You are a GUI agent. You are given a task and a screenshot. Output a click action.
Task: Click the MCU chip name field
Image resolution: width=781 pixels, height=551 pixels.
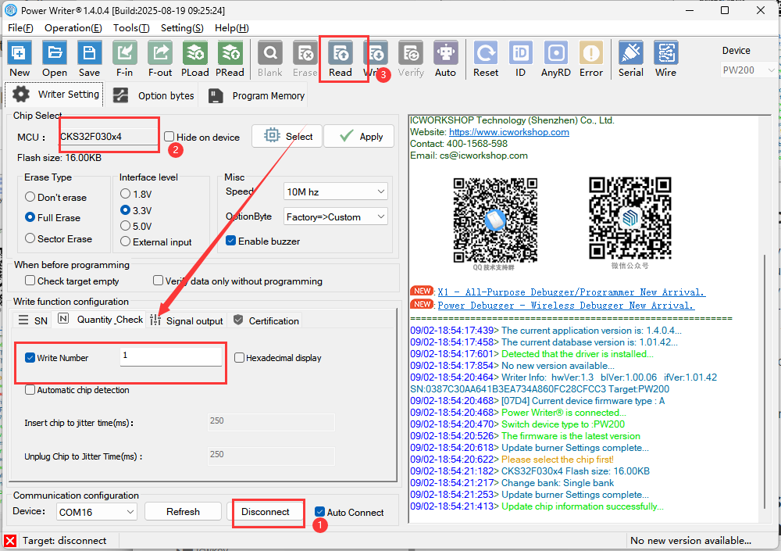coord(108,137)
